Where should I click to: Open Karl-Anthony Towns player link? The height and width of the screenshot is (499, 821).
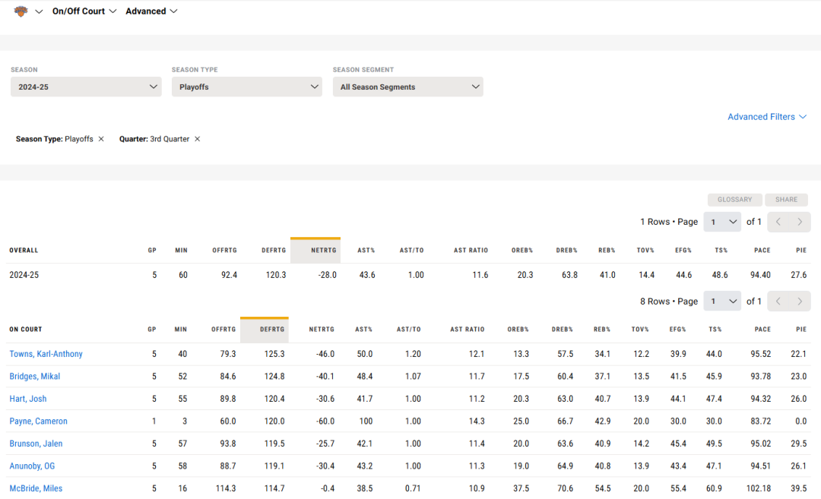click(x=46, y=354)
